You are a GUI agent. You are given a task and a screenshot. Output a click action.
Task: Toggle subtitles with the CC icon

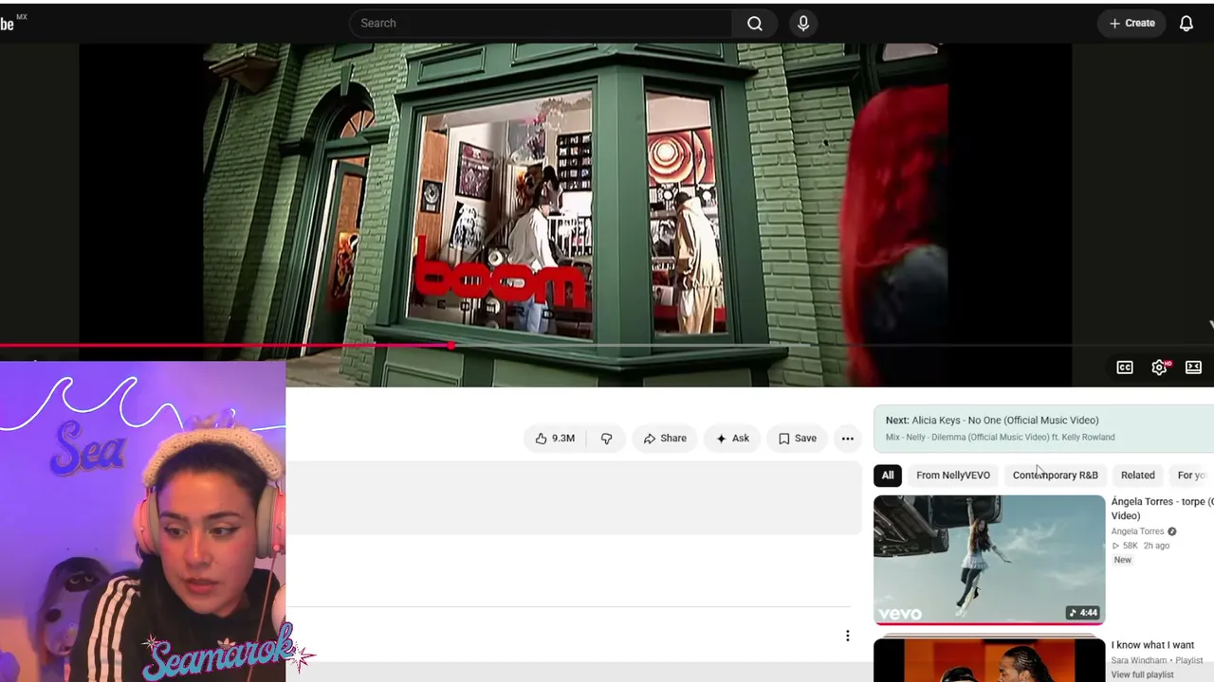(x=1125, y=368)
